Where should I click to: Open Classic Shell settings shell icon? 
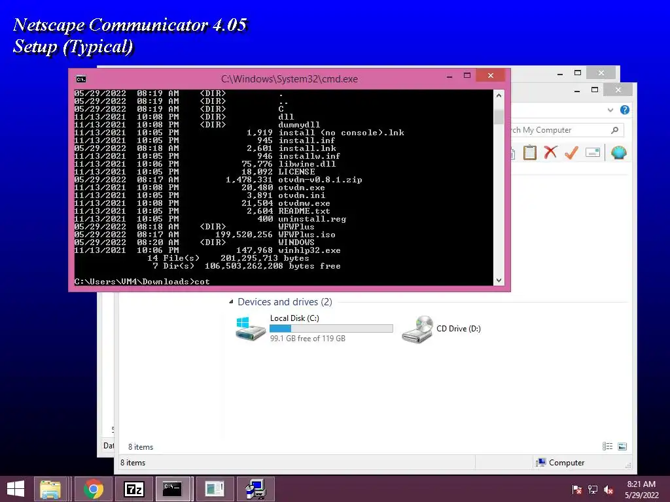click(618, 152)
